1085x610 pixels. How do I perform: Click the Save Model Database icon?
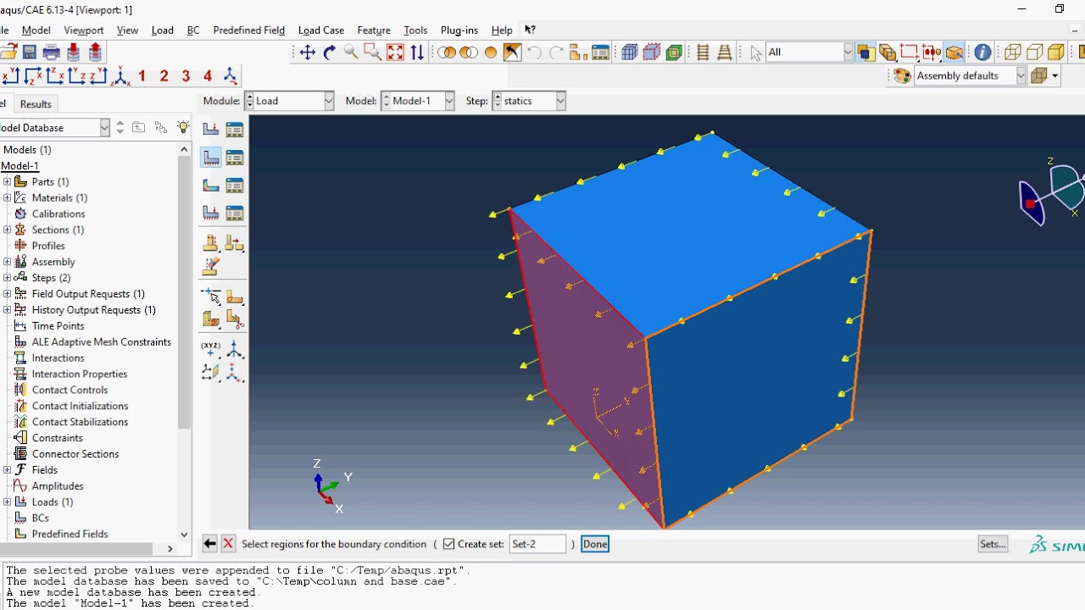pyautogui.click(x=29, y=53)
